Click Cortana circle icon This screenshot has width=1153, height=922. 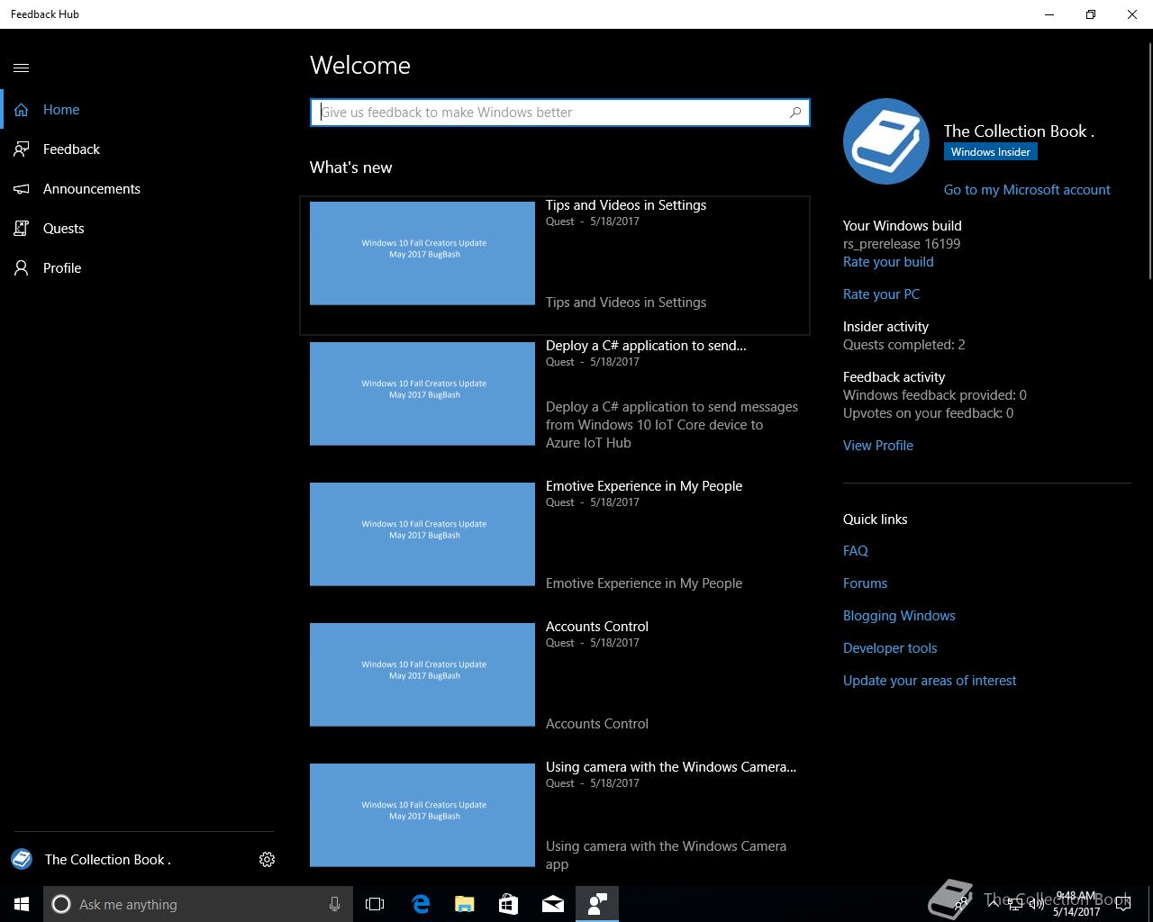(61, 904)
